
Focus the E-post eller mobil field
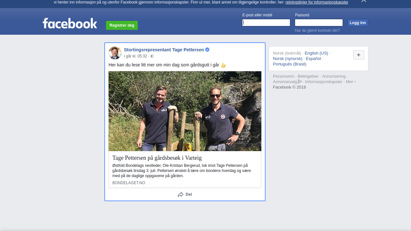pos(266,22)
